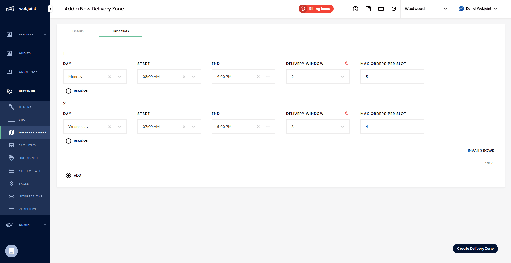Select the Taxes dollar icon
Viewport: 511px width, 263px height.
point(11,183)
